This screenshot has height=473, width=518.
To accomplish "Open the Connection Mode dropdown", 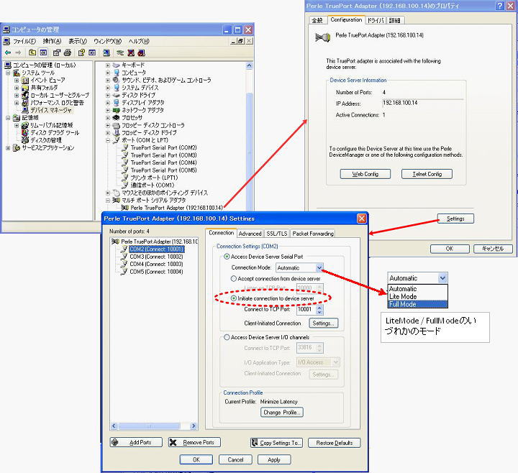I will (319, 267).
